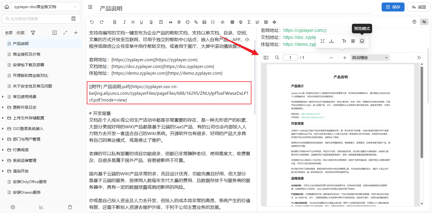
Task: Expand the 渲染开放 folder
Action: 3,171
